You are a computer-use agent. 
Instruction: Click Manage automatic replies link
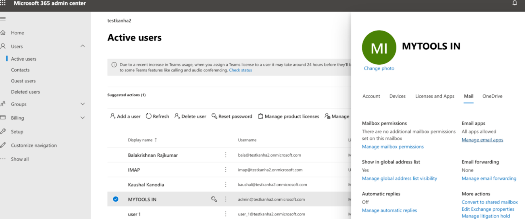click(x=389, y=210)
